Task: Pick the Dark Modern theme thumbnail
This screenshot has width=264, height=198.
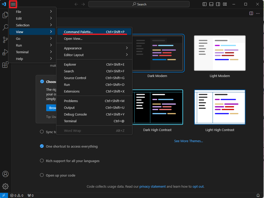Action: click(158, 53)
